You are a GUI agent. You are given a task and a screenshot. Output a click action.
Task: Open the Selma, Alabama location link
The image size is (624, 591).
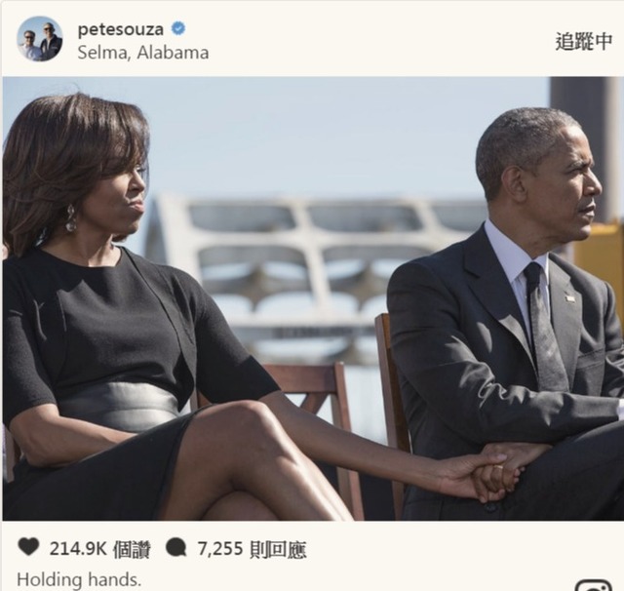[x=143, y=53]
